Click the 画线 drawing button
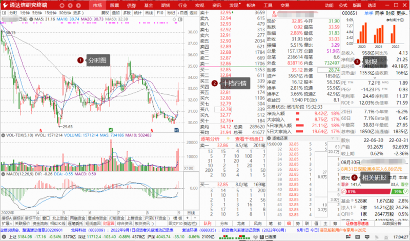 coord(149,13)
